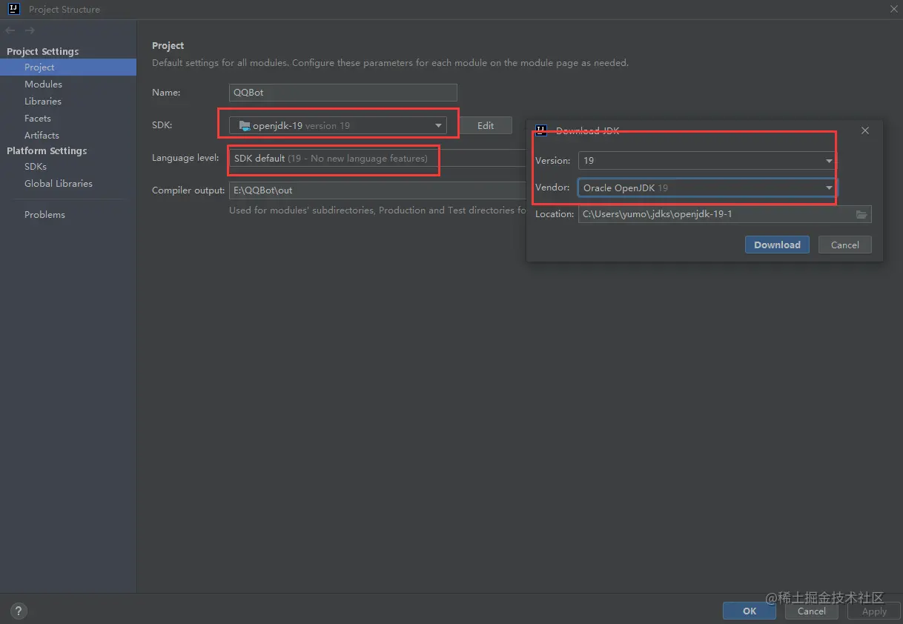Screen dimensions: 903x624
Task: Select Project in the settings sidebar
Action: point(68,67)
